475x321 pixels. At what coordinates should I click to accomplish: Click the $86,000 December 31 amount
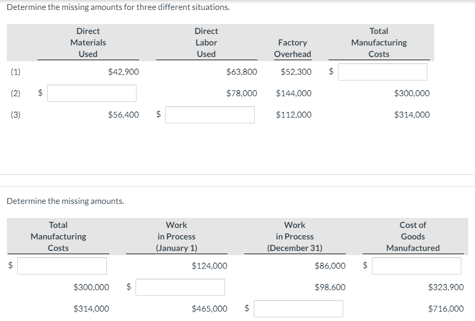[331, 266]
